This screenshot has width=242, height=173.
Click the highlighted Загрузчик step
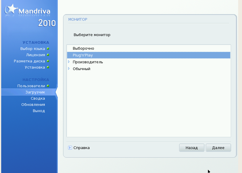pos(35,92)
